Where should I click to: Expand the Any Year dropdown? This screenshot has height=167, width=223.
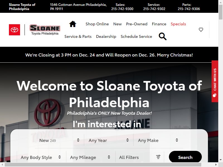click(109, 140)
